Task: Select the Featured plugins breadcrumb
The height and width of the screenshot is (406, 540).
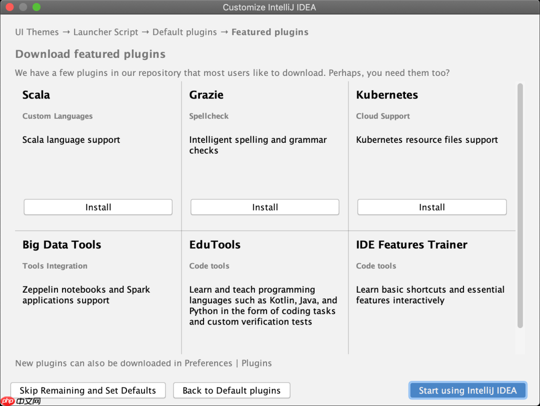Action: point(269,31)
